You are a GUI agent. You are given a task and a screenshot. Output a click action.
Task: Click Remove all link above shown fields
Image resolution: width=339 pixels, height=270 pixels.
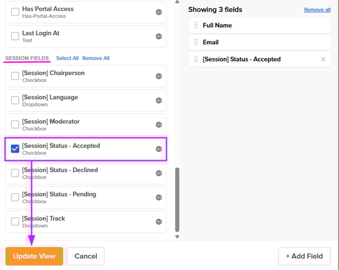[x=317, y=9]
